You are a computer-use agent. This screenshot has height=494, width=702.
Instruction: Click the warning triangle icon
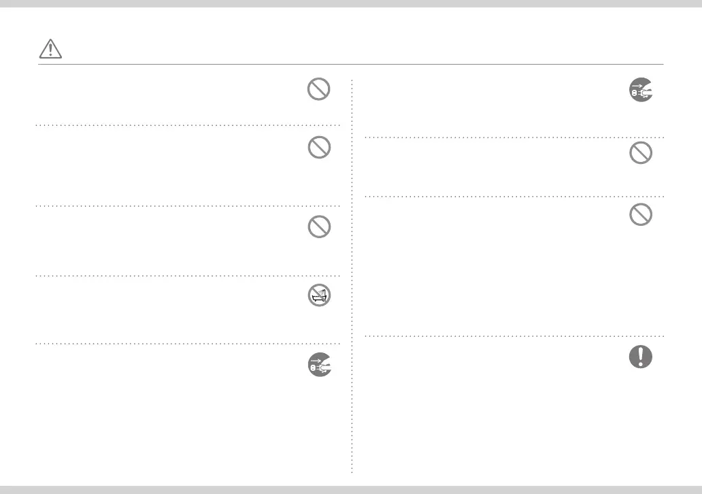(51, 50)
